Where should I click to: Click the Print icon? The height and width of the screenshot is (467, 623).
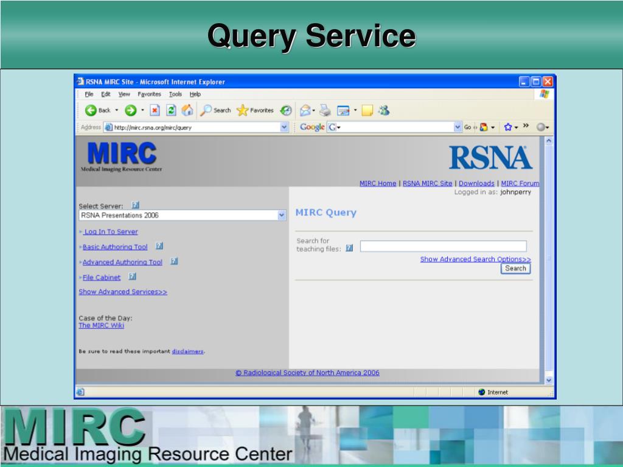point(325,110)
